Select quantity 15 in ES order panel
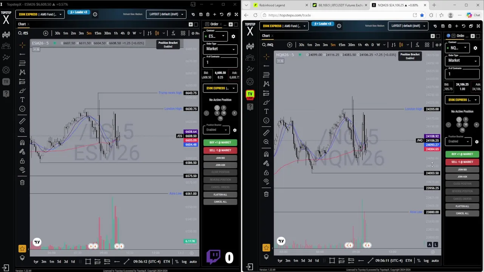 pyautogui.click(x=220, y=118)
